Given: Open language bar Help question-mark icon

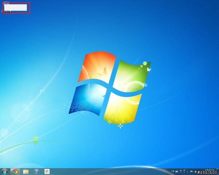Looking at the screenshot, I should (x=181, y=171).
